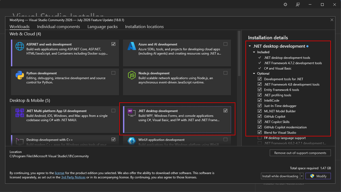This screenshot has width=341, height=192.
Task: Uncheck the .NET desktop development workload
Action: click(x=225, y=110)
